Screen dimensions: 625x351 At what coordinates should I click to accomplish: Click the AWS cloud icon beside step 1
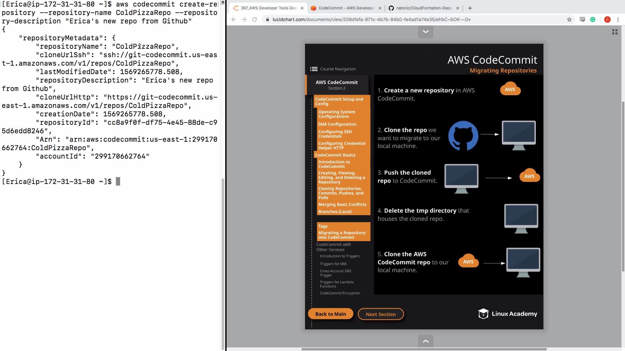point(510,89)
